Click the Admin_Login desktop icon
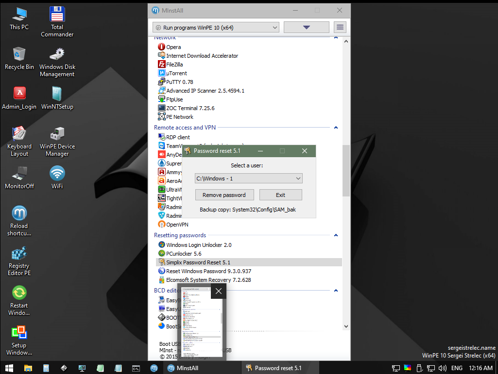Viewport: 498px width, 374px height. click(x=19, y=98)
